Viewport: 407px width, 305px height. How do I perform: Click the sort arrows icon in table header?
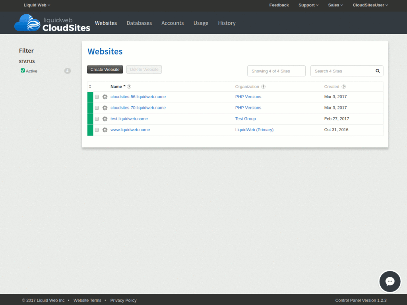(x=90, y=87)
